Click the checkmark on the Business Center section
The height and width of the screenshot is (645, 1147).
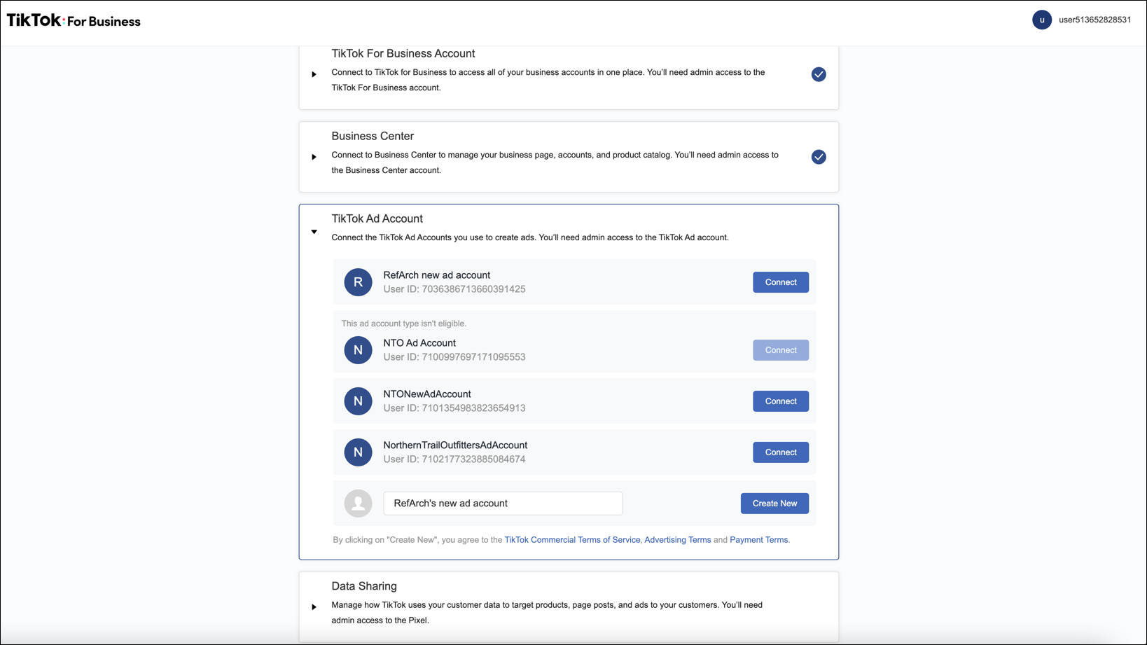point(818,157)
